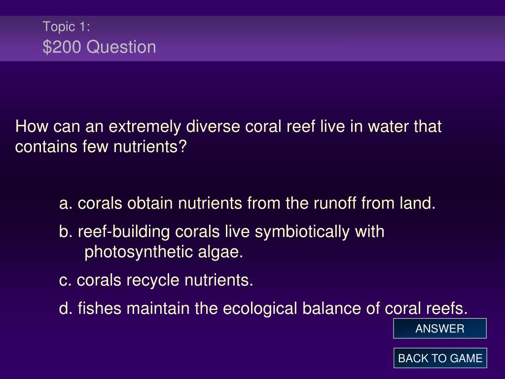Click the question text about diverse coral reef
The width and height of the screenshot is (505, 379).
coord(228,136)
